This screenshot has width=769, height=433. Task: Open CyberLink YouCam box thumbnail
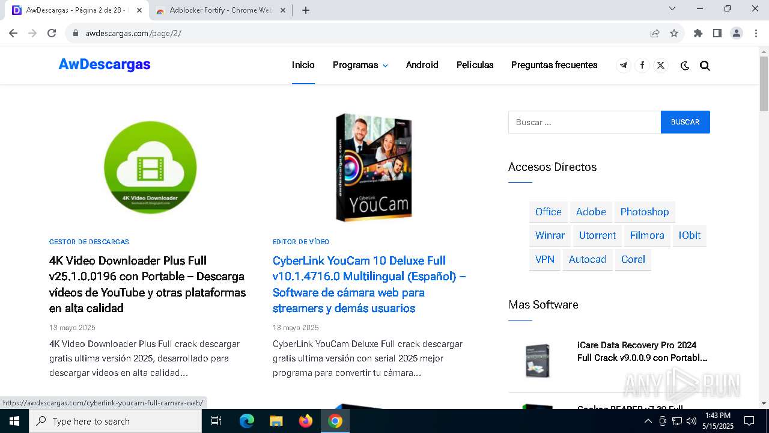tap(374, 167)
